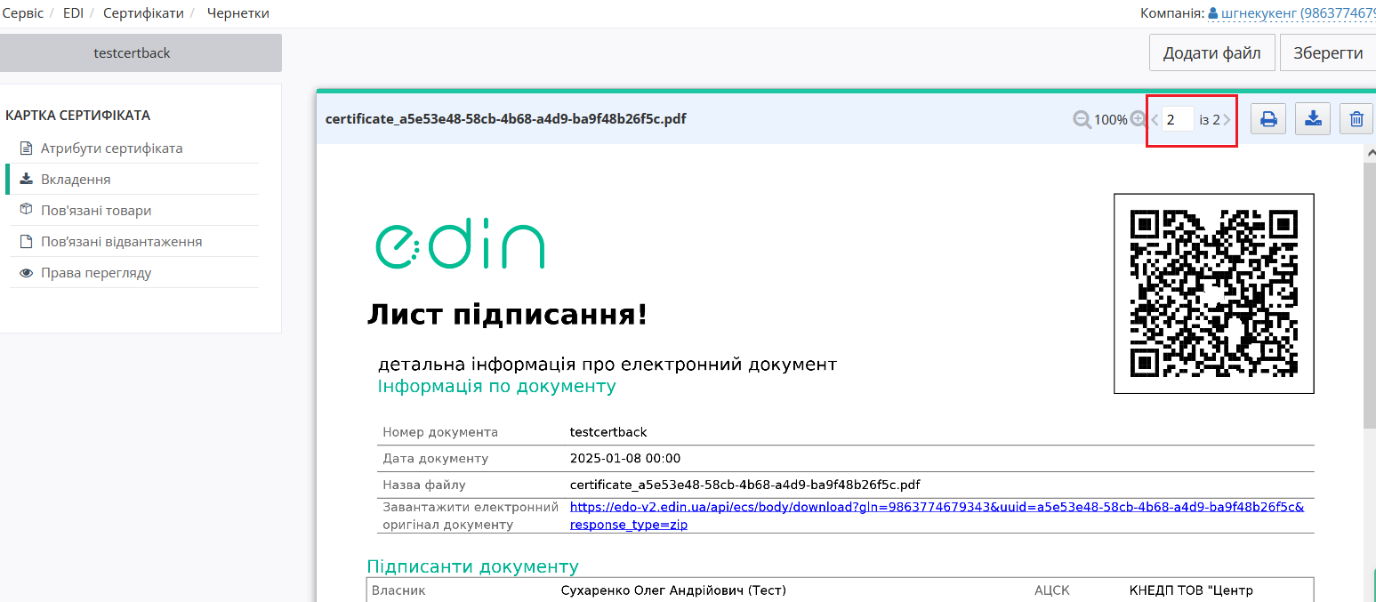This screenshot has height=602, width=1376.
Task: Click the Лист підписання! heading
Action: (507, 314)
